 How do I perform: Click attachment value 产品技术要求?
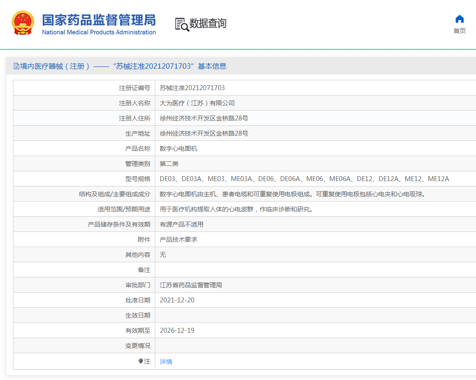(178, 240)
